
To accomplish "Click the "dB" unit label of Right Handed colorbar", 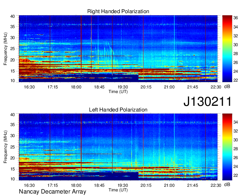I will [x=227, y=87].
